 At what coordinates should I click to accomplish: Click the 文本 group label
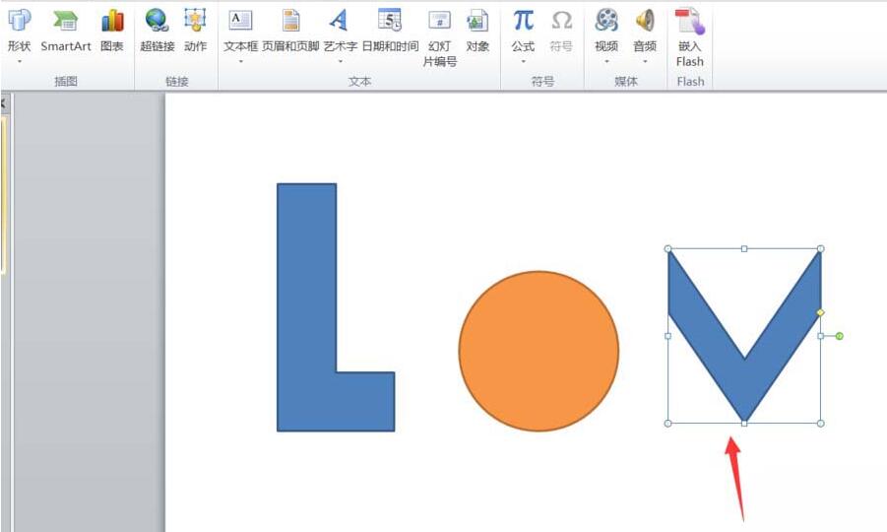pyautogui.click(x=359, y=82)
